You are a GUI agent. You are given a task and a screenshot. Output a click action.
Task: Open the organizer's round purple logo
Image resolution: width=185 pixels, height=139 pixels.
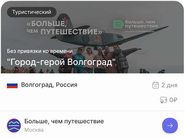pos(14,126)
